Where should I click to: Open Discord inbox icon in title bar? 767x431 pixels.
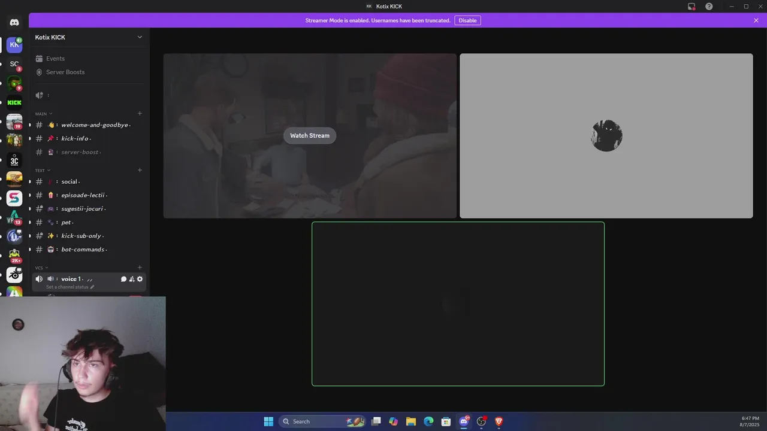(x=691, y=7)
